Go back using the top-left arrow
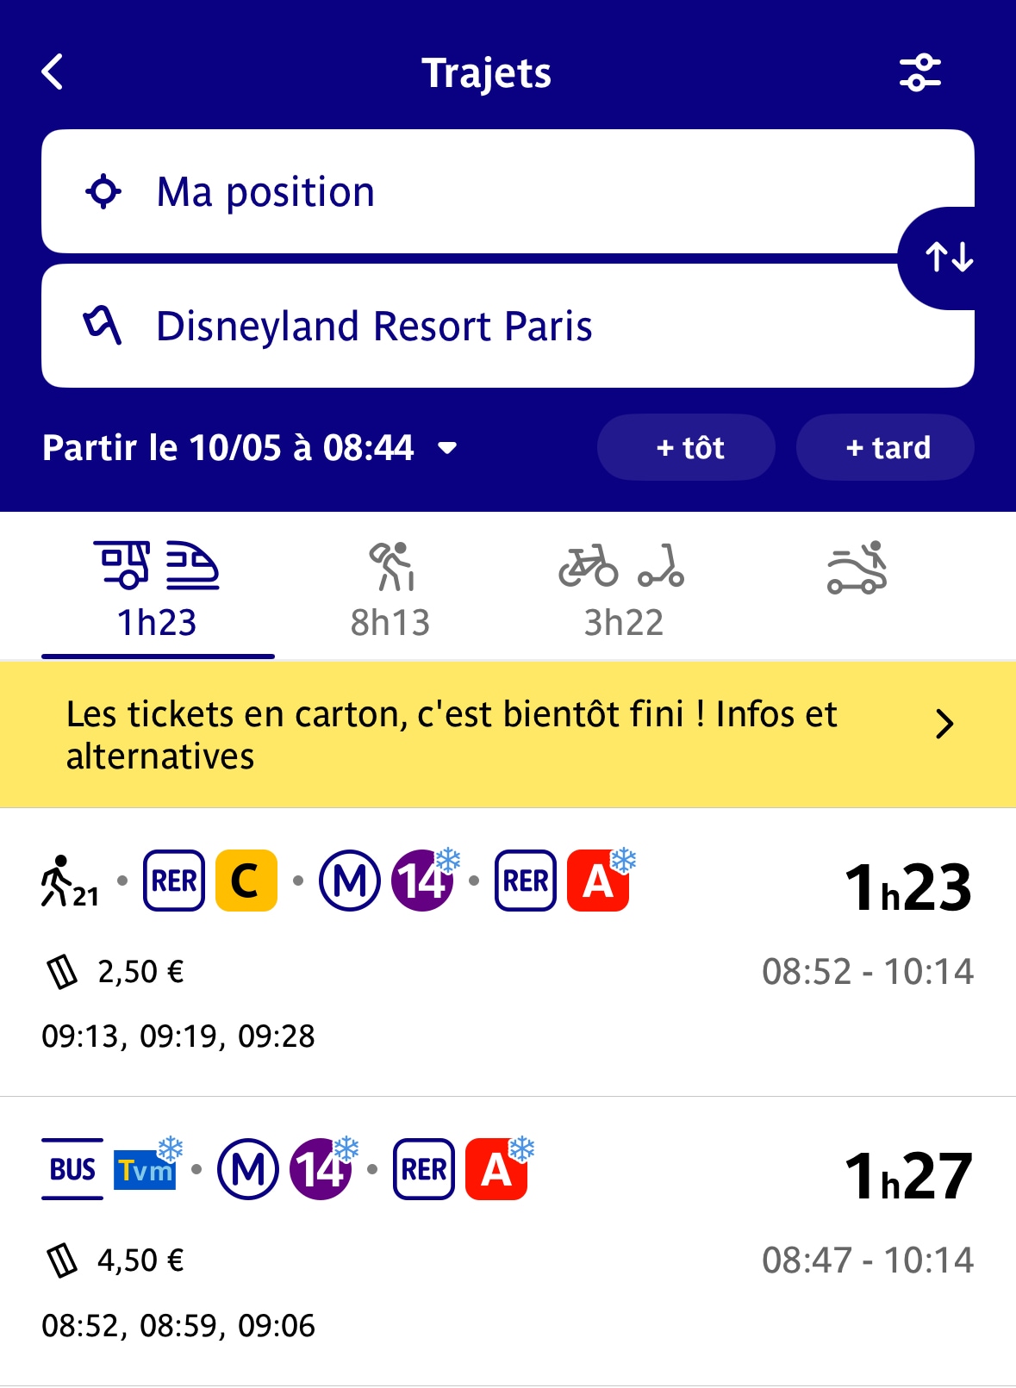Screen dimensions: 1016x1388 pos(53,72)
